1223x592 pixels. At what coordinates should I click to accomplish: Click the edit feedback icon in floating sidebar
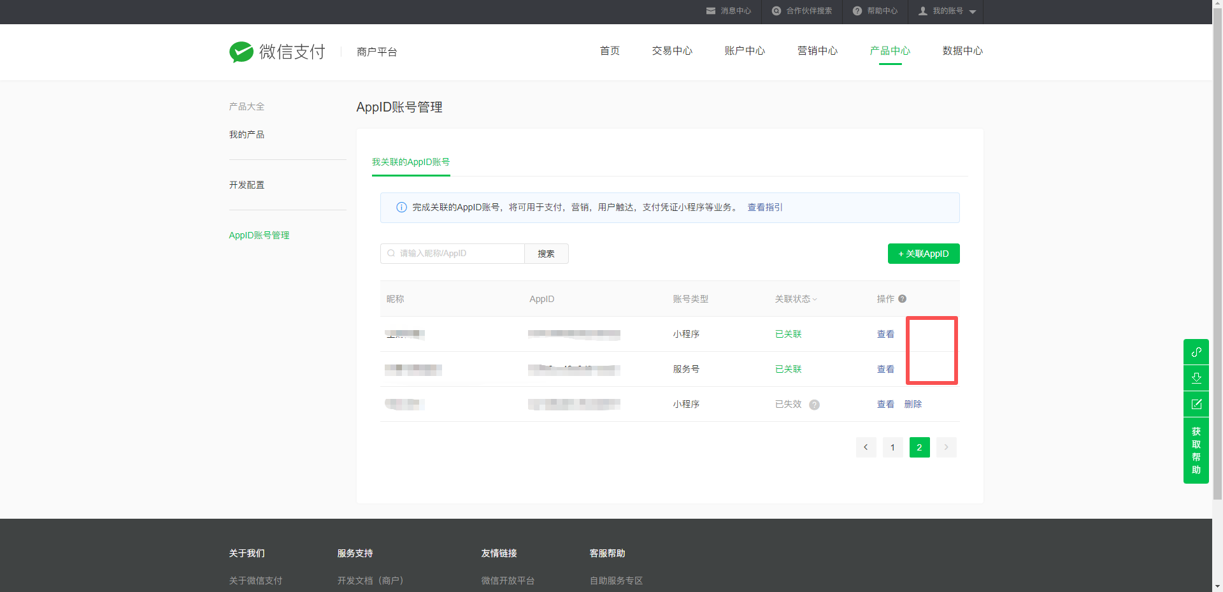click(x=1196, y=404)
